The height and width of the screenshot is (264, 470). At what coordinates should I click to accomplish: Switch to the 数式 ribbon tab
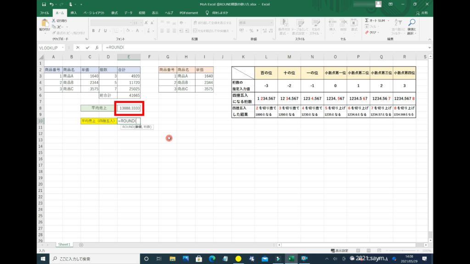114,13
